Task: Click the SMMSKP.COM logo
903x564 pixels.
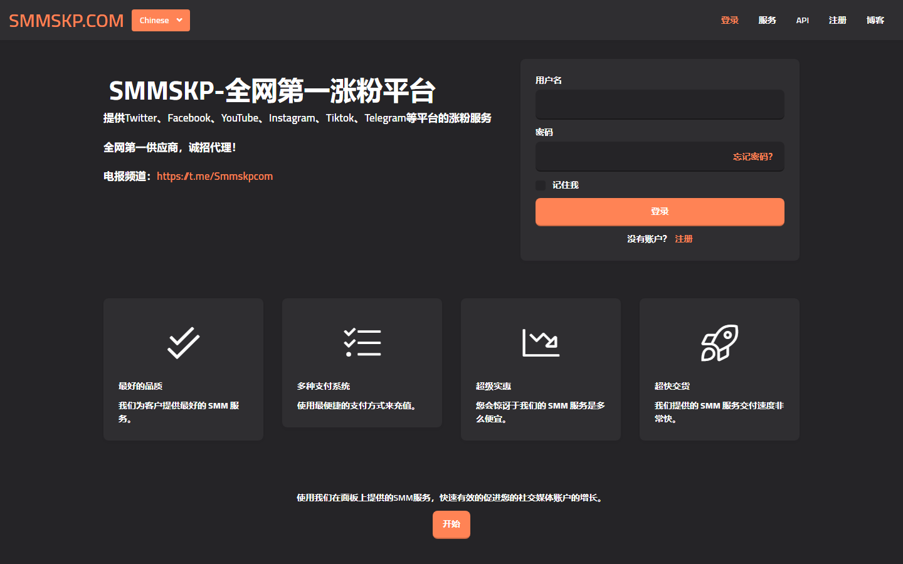Action: [65, 19]
